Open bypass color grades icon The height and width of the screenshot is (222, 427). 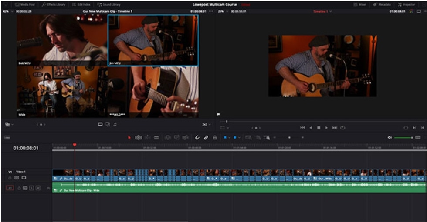[x=411, y=11]
